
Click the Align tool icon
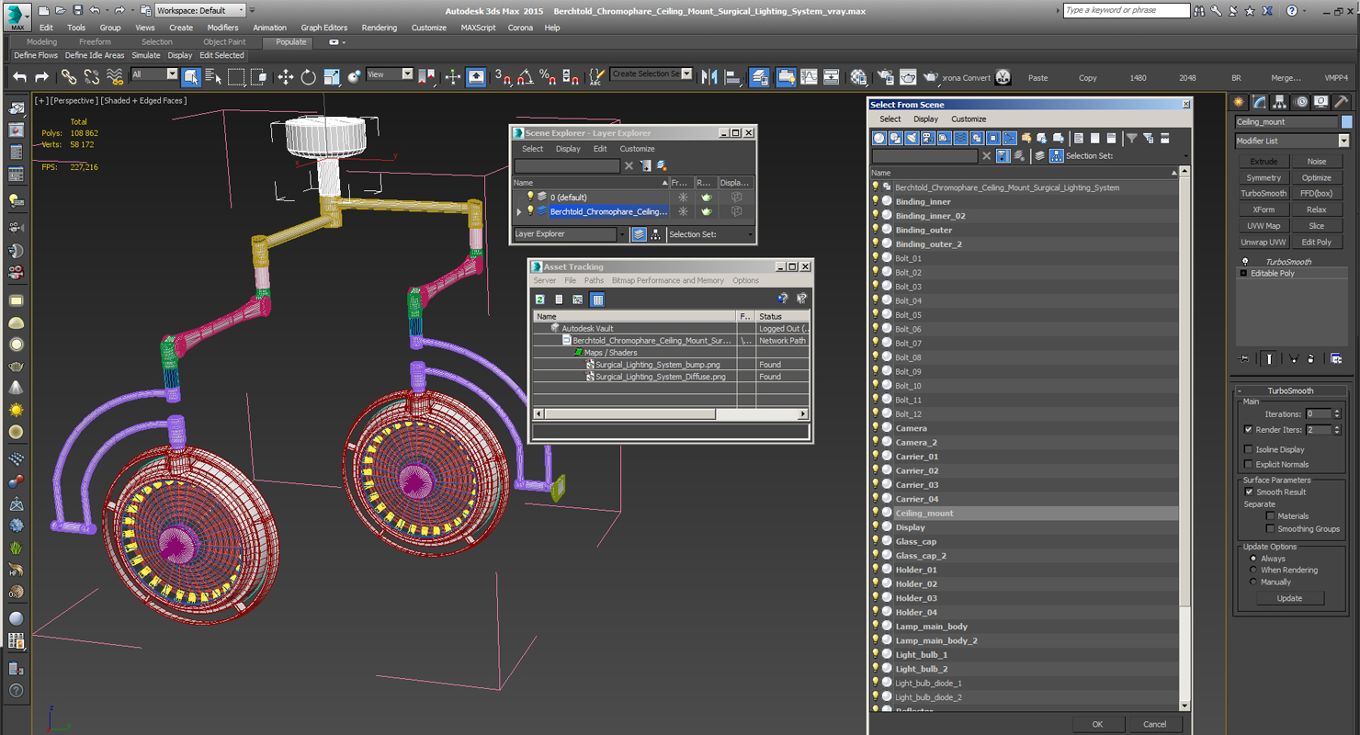click(x=732, y=77)
